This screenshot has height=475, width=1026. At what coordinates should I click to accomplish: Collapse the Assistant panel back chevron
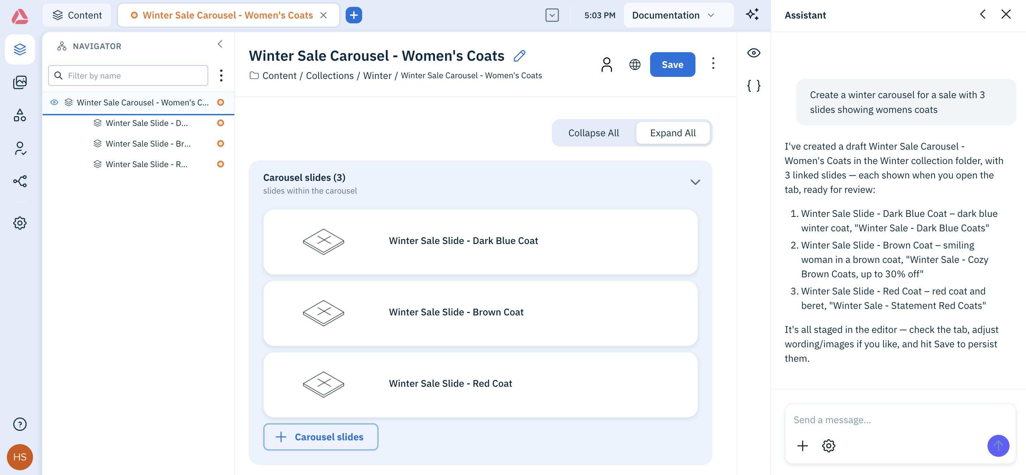point(983,14)
